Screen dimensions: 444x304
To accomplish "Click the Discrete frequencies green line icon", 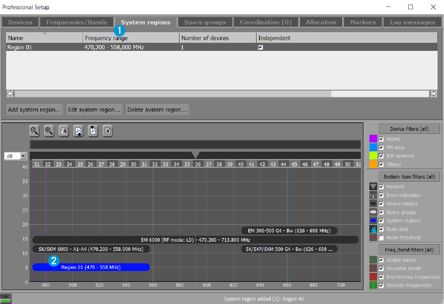I will coord(373,285).
